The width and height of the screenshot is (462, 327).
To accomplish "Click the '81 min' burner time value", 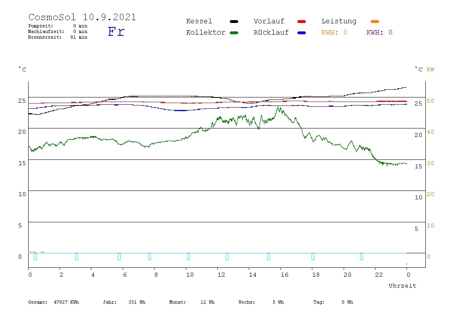I will pos(79,37).
